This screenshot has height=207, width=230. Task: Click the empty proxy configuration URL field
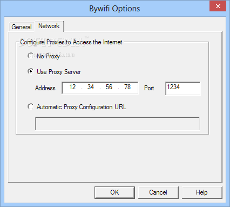click(x=118, y=124)
